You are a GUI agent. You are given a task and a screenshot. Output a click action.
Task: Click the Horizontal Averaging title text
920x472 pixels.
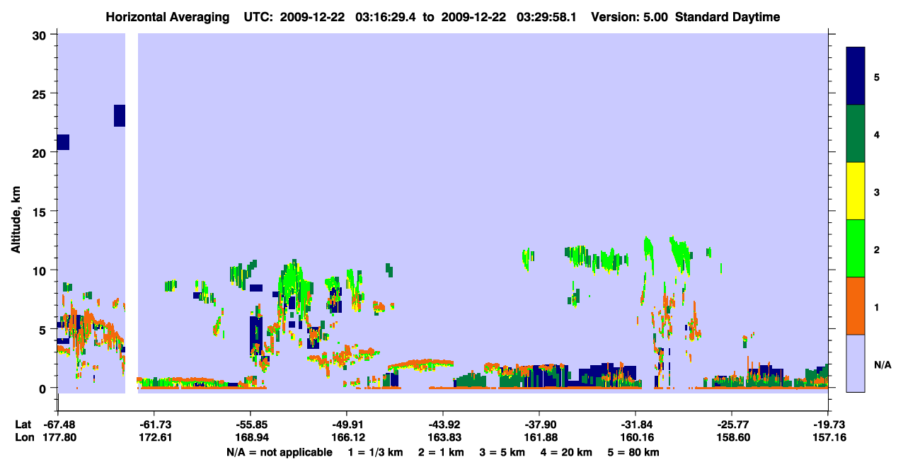(168, 17)
